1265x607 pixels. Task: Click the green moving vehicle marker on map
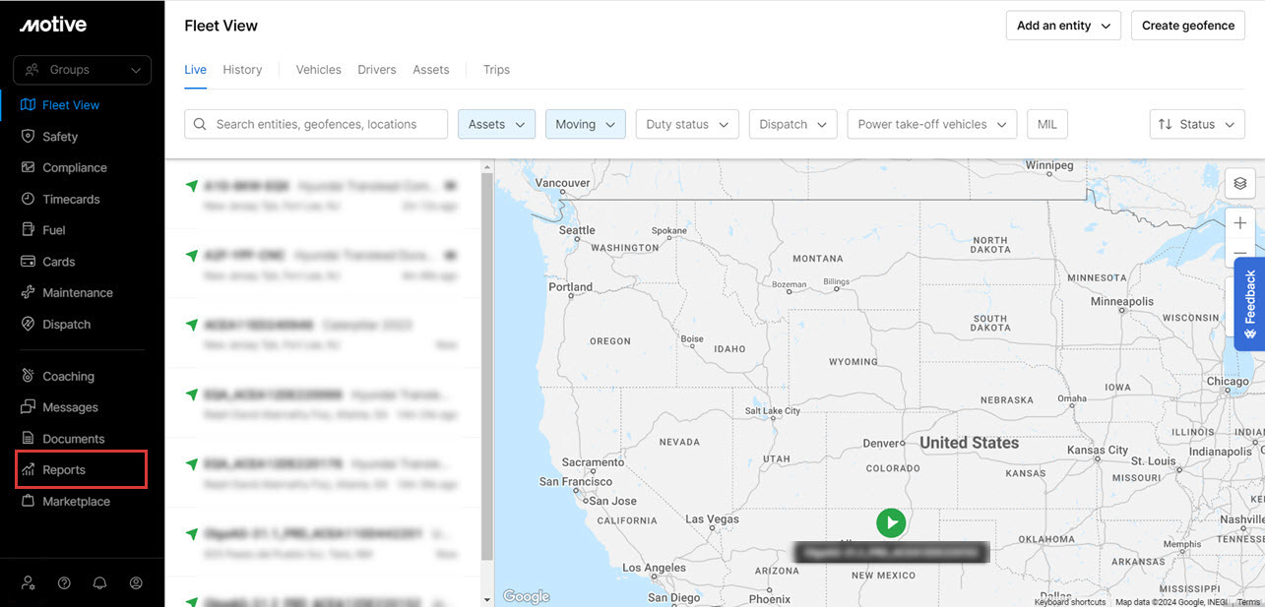click(891, 522)
